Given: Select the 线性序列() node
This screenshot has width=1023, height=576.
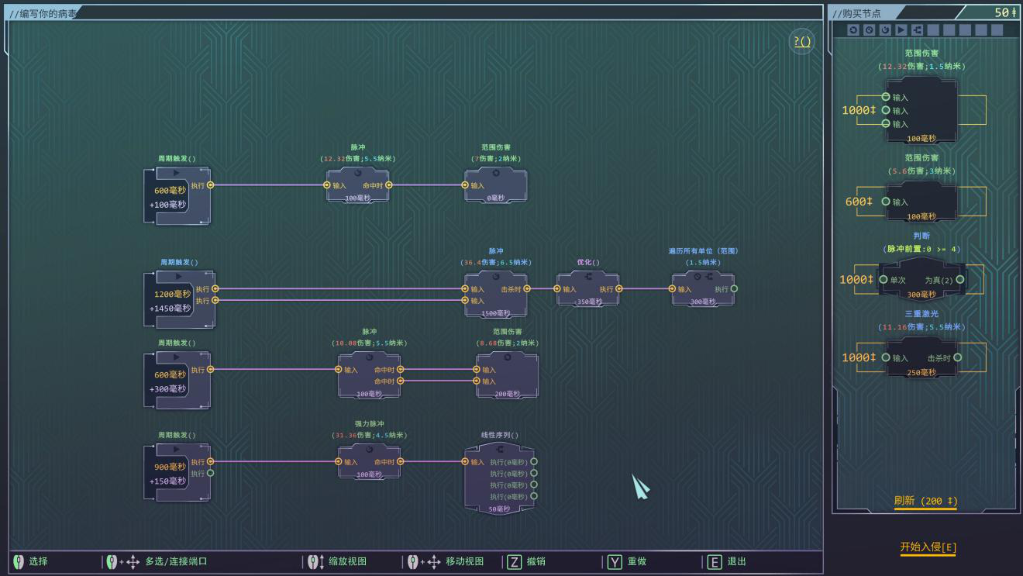Looking at the screenshot, I should (x=499, y=479).
